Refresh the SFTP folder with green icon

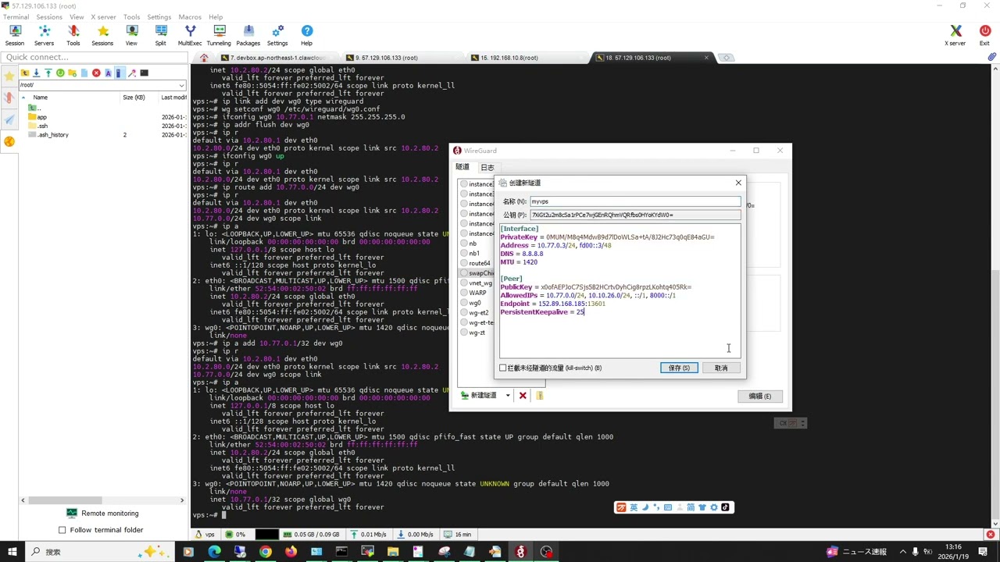click(x=60, y=73)
